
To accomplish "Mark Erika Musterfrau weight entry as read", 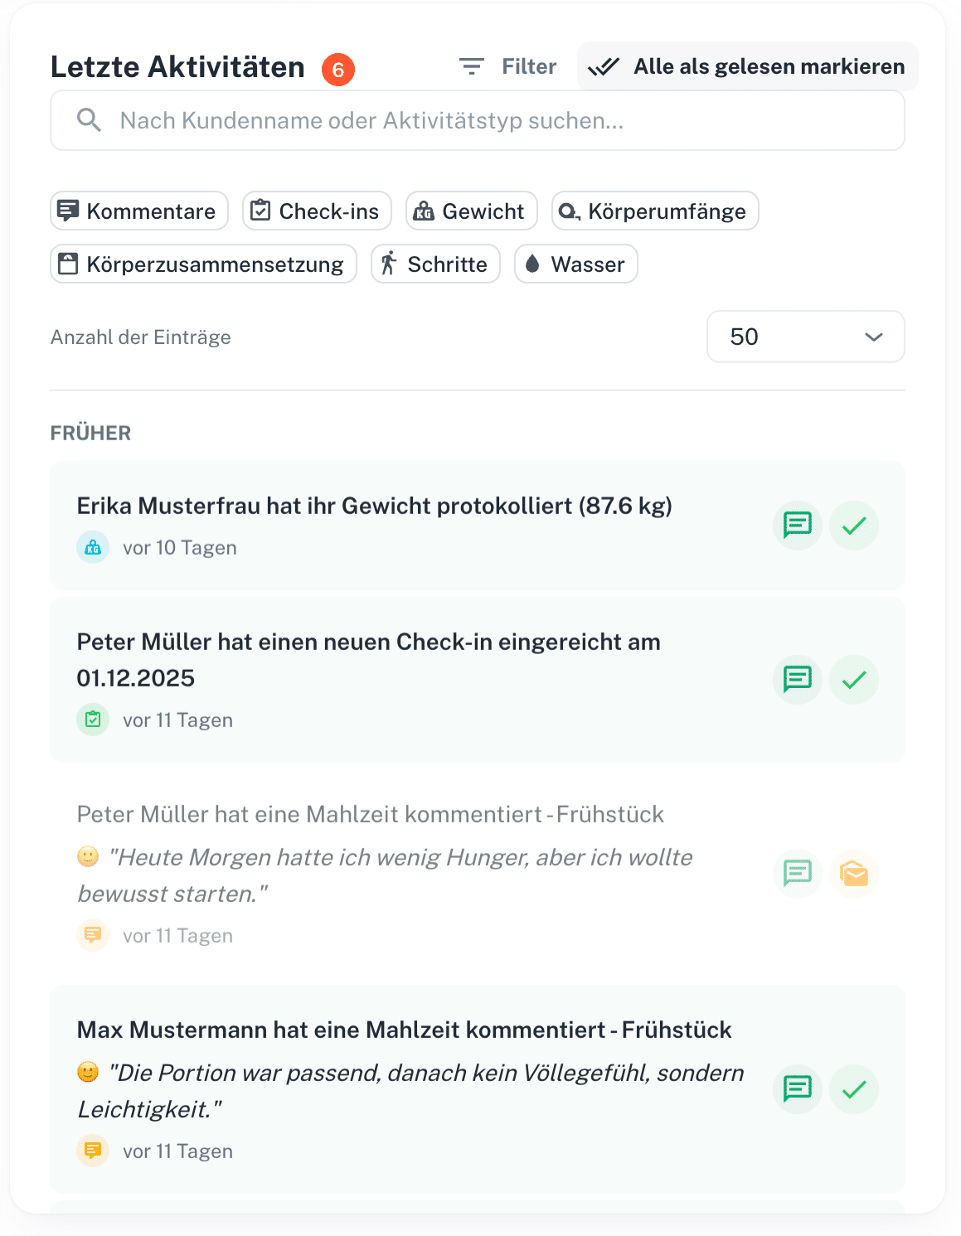I will coord(853,525).
